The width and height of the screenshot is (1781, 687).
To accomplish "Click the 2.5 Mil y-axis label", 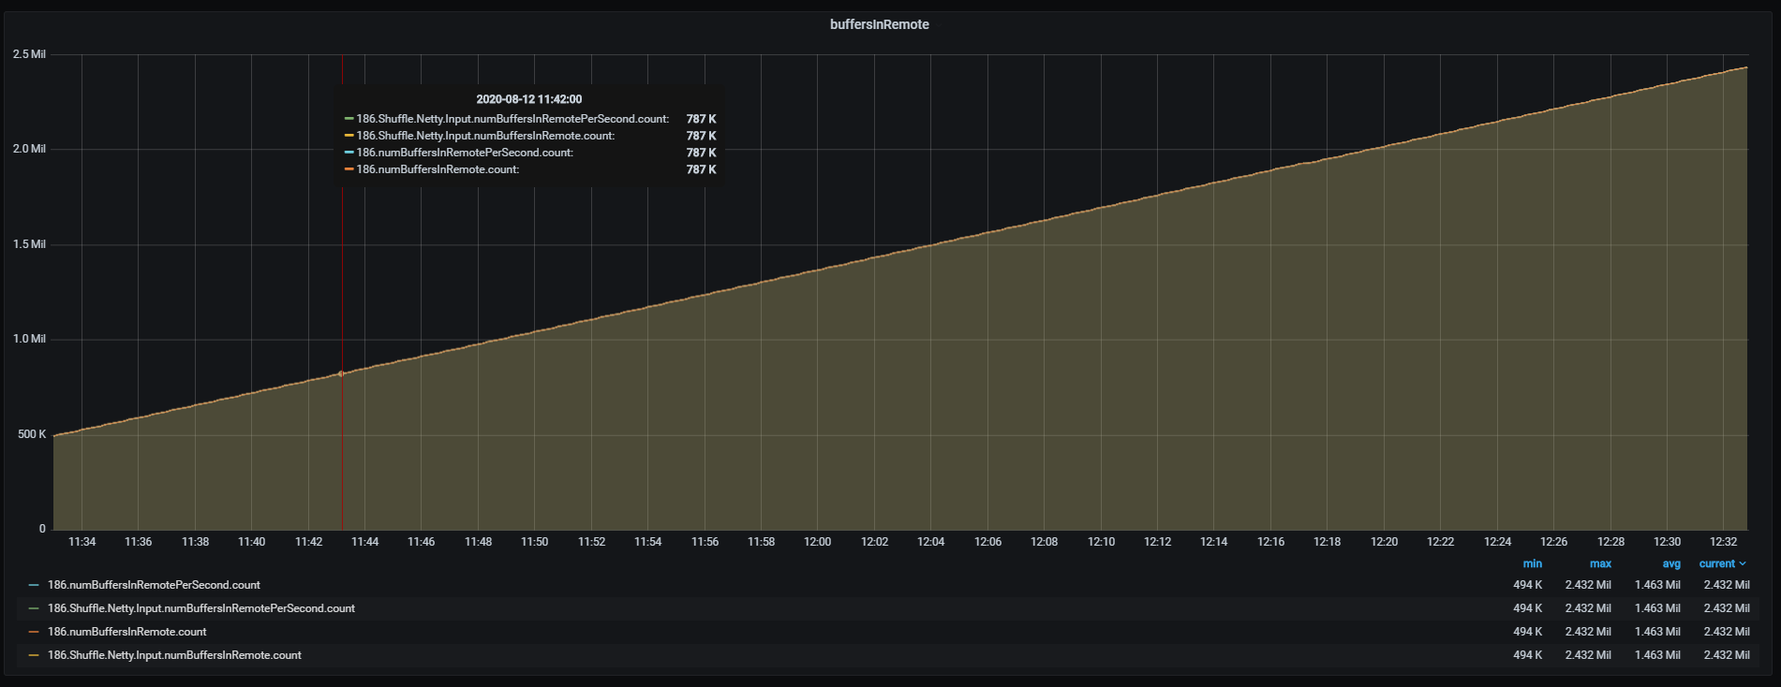I will pos(29,54).
